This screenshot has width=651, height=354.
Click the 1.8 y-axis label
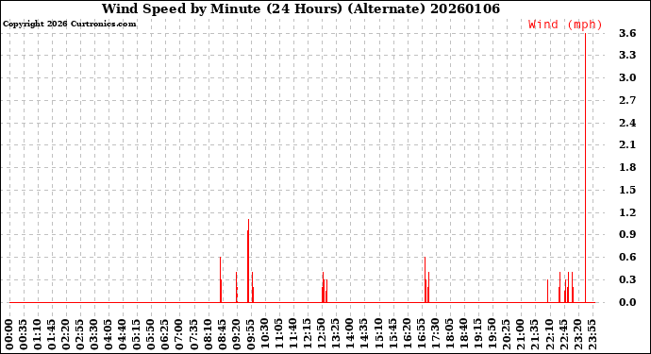627,167
